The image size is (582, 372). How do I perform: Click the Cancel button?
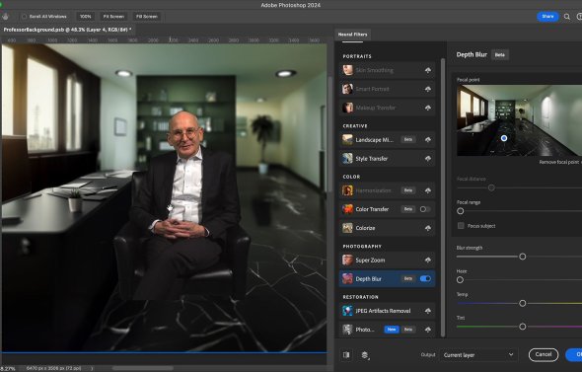pyautogui.click(x=544, y=354)
